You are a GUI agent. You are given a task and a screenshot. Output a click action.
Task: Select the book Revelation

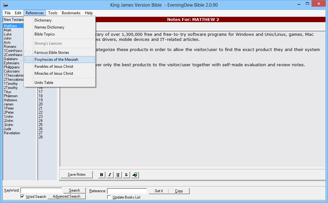tap(12, 133)
